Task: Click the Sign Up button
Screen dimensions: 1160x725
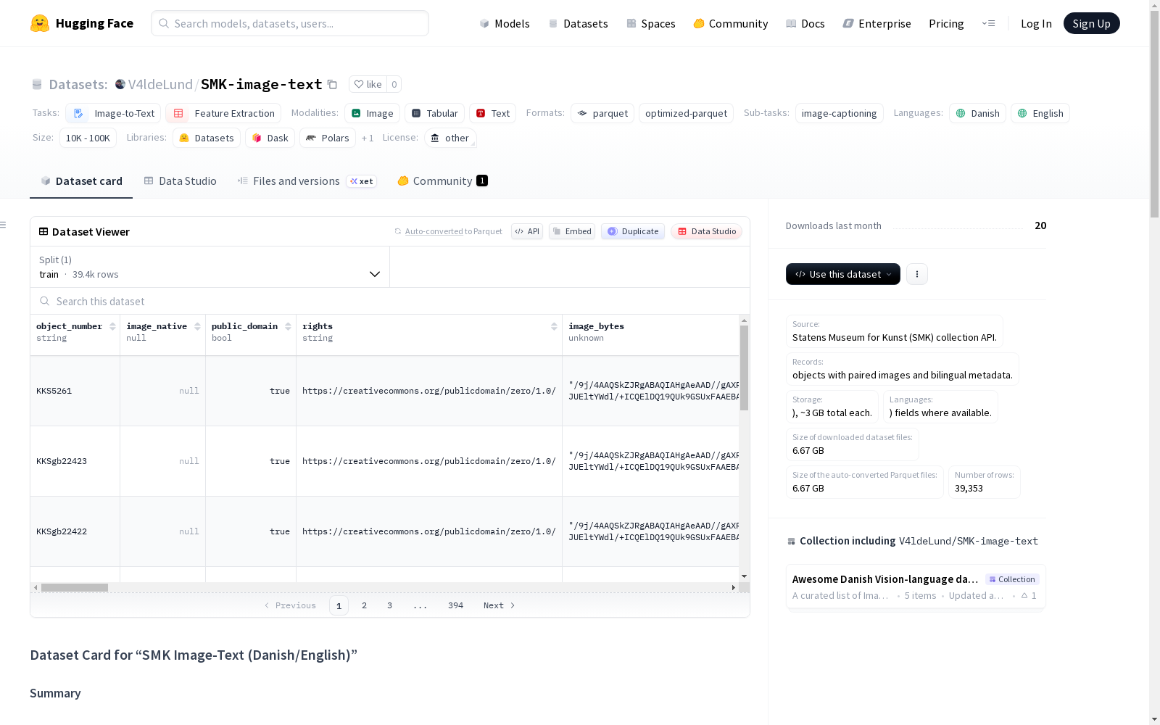Action: 1092,23
